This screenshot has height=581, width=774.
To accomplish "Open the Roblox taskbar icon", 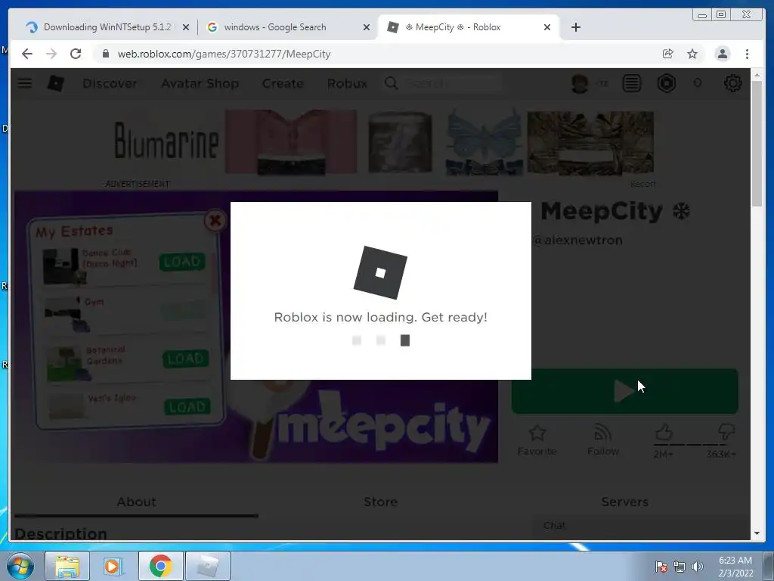I will 208,566.
